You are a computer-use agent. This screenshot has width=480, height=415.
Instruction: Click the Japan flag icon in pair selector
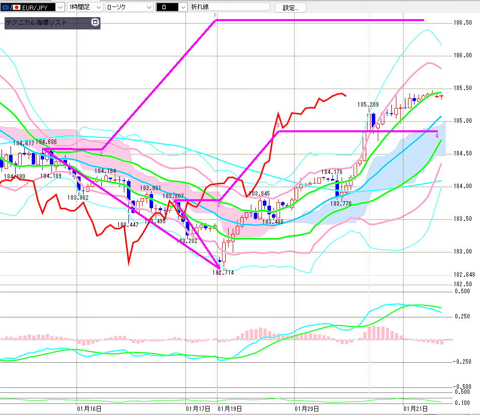tap(17, 8)
